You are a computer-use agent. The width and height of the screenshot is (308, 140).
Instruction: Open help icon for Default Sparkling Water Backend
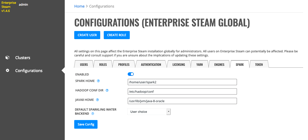[93, 113]
